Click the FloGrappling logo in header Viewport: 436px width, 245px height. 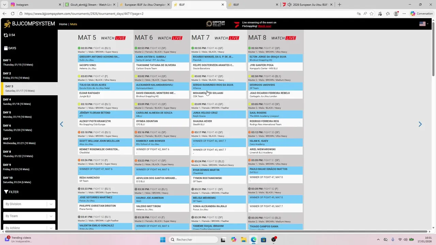tap(237, 24)
